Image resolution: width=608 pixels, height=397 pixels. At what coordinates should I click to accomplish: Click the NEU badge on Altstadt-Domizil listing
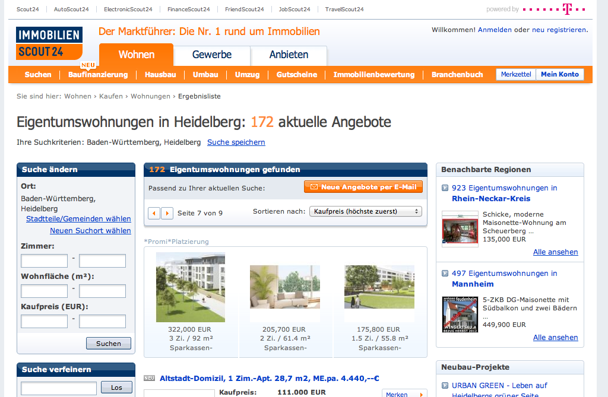coord(149,378)
